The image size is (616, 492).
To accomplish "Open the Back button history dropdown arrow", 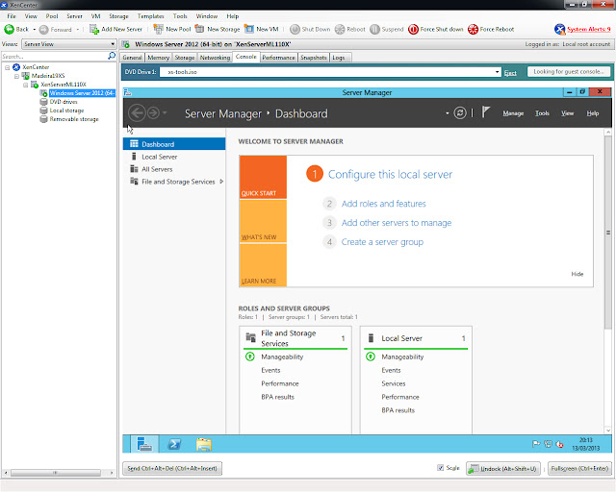I will 35,30.
